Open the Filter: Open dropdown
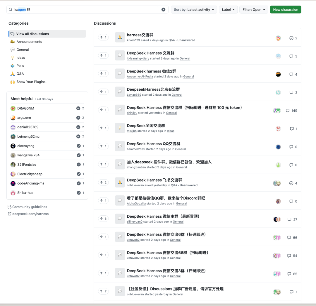 point(254,9)
